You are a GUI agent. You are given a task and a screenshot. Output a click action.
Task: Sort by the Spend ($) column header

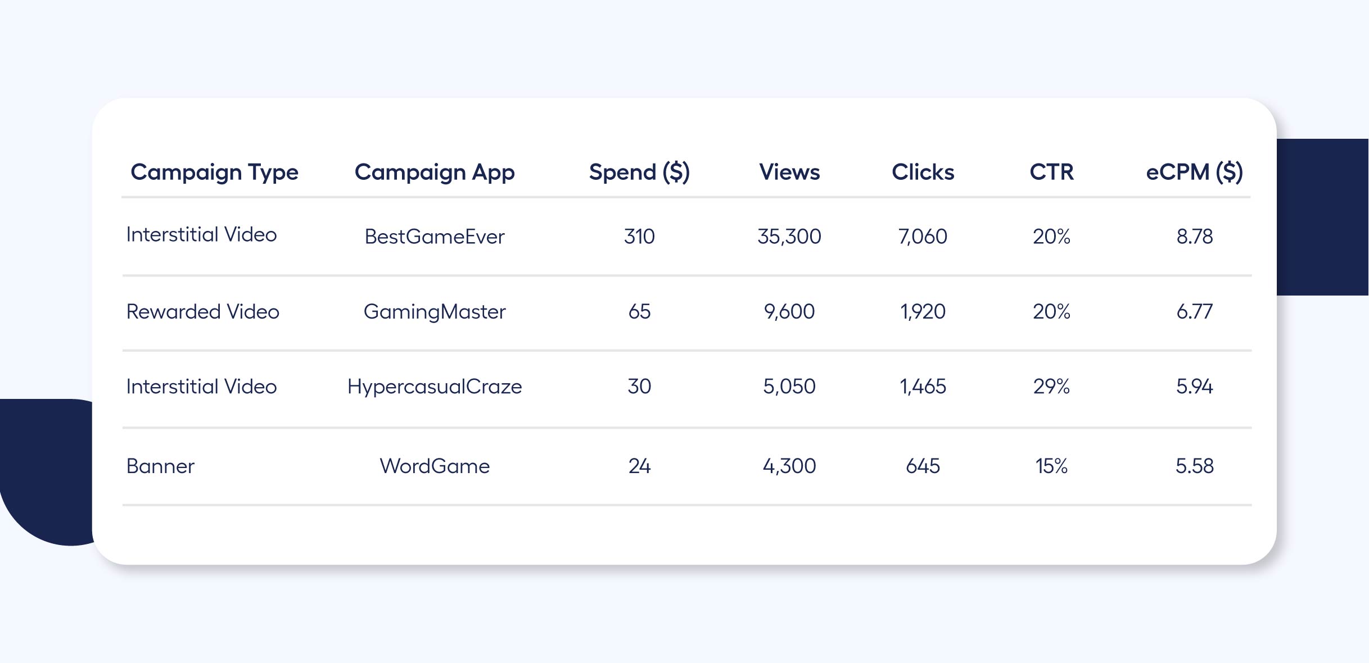pos(640,172)
